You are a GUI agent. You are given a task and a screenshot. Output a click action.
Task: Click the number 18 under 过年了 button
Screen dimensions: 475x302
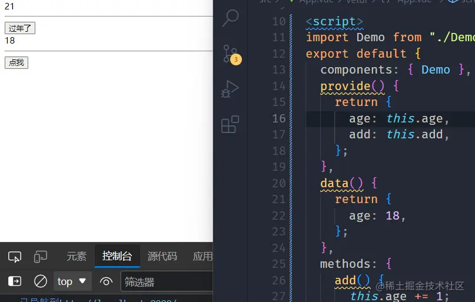pyautogui.click(x=9, y=41)
